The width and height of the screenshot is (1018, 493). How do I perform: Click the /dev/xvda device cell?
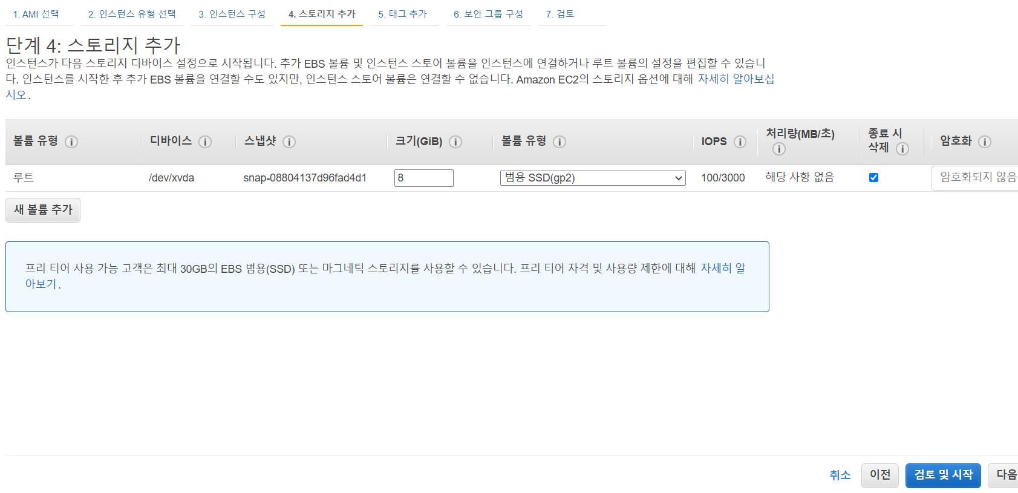click(x=171, y=178)
